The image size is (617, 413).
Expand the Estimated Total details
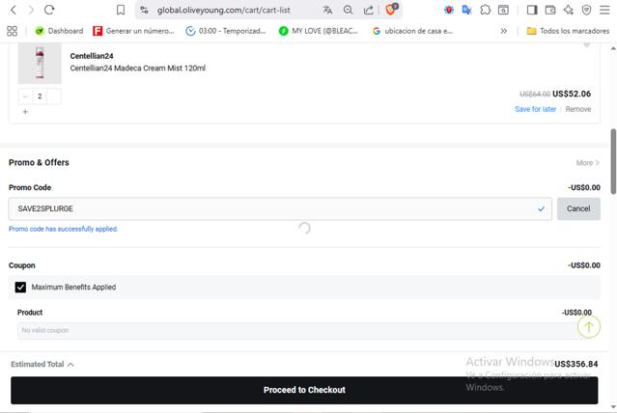pyautogui.click(x=42, y=364)
